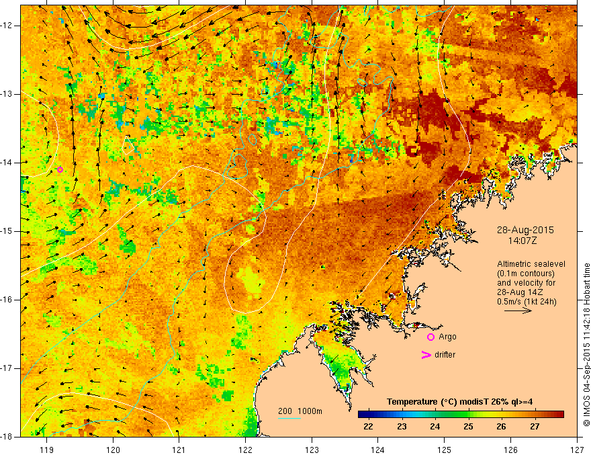Image resolution: width=591 pixels, height=457 pixels.
Task: Click the '200 1000m' depth legend text
Action: coord(300,411)
